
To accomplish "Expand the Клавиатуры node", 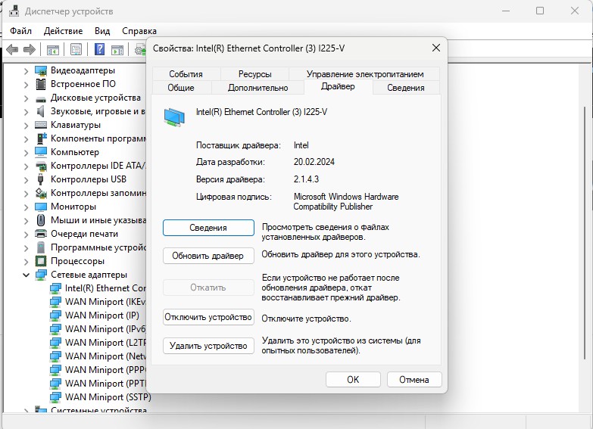I will pos(26,126).
